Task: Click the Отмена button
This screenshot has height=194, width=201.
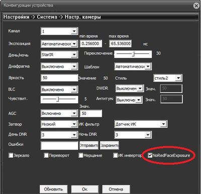Action: [116, 189]
